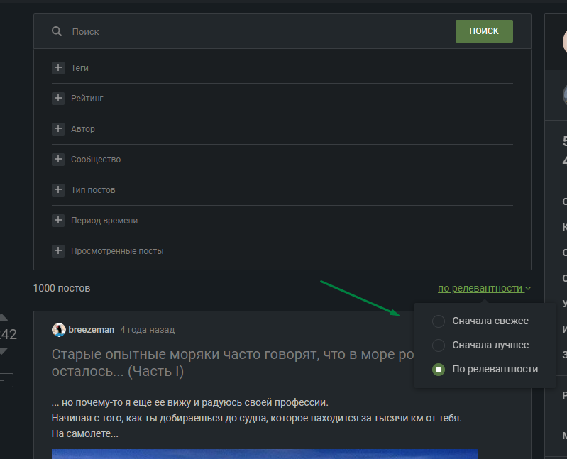
Task: Open the по релевантности sort dropdown
Action: (x=484, y=289)
